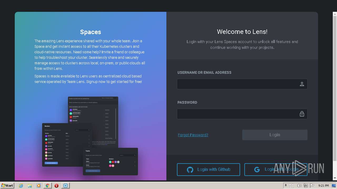Open the Forgot Password? link
The width and height of the screenshot is (337, 189).
193,135
